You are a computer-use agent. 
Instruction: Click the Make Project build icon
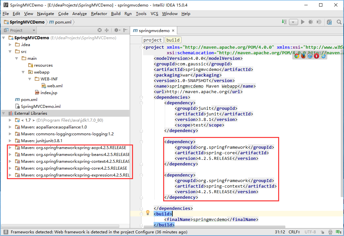(284, 22)
